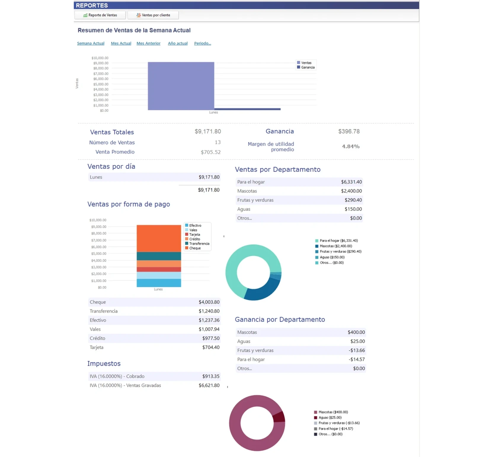Open the Periodo... date range selector
The height and width of the screenshot is (457, 494).
coord(202,43)
